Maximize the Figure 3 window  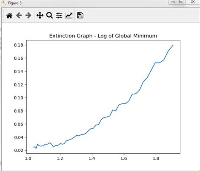click(181, 2)
